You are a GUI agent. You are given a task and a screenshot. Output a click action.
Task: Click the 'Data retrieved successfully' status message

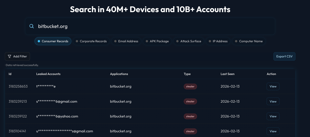point(22,65)
